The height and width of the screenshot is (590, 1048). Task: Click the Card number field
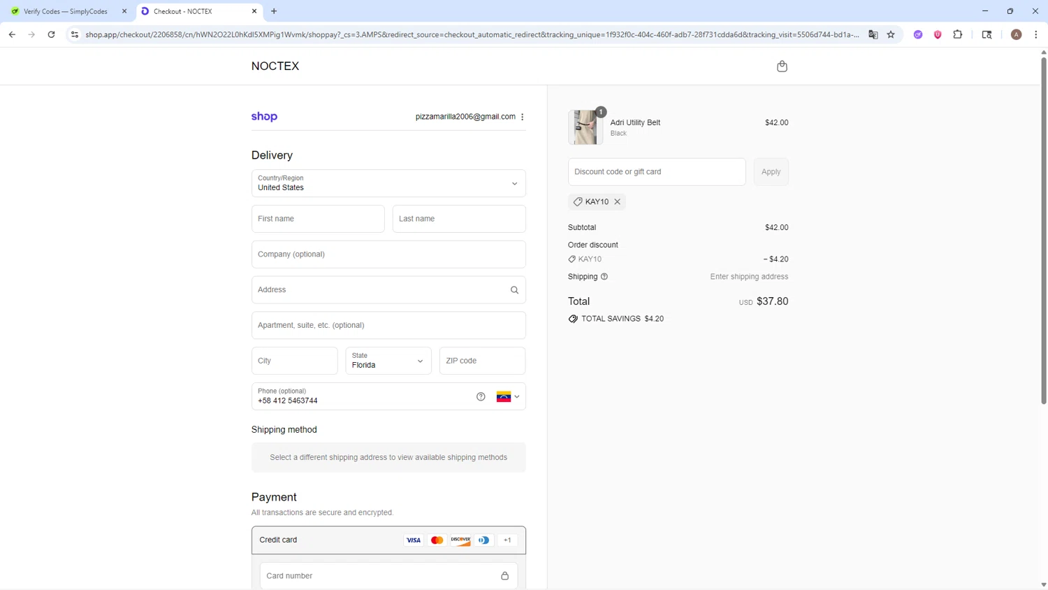click(x=388, y=576)
